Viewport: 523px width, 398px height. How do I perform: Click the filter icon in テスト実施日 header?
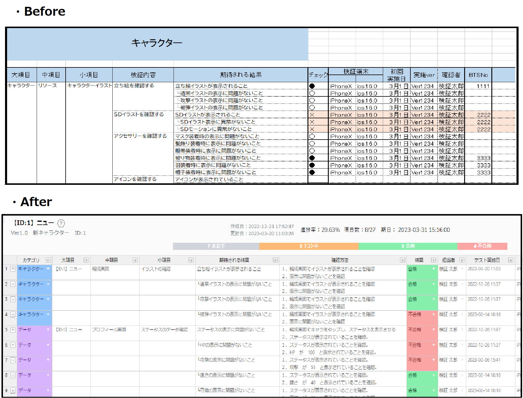[x=511, y=260]
